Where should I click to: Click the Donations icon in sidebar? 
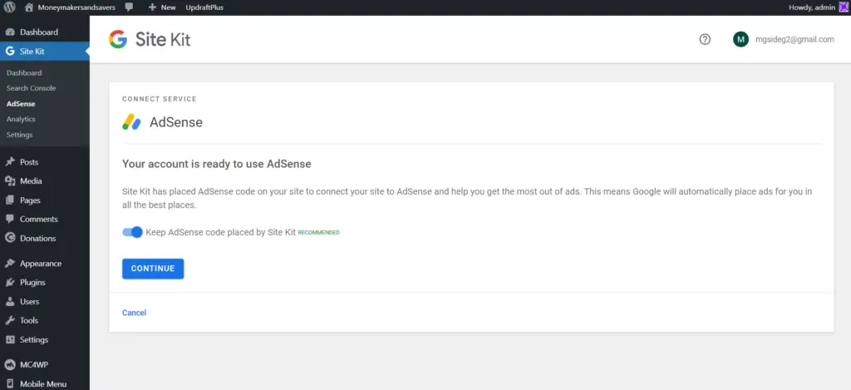click(10, 238)
